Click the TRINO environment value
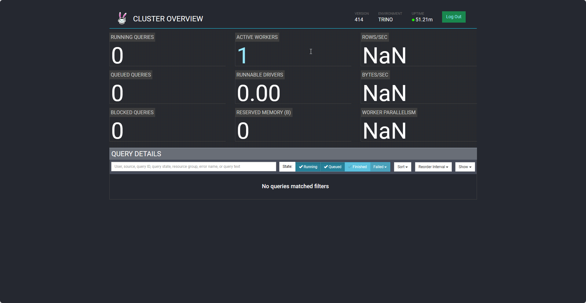Image resolution: width=586 pixels, height=303 pixels. (386, 19)
